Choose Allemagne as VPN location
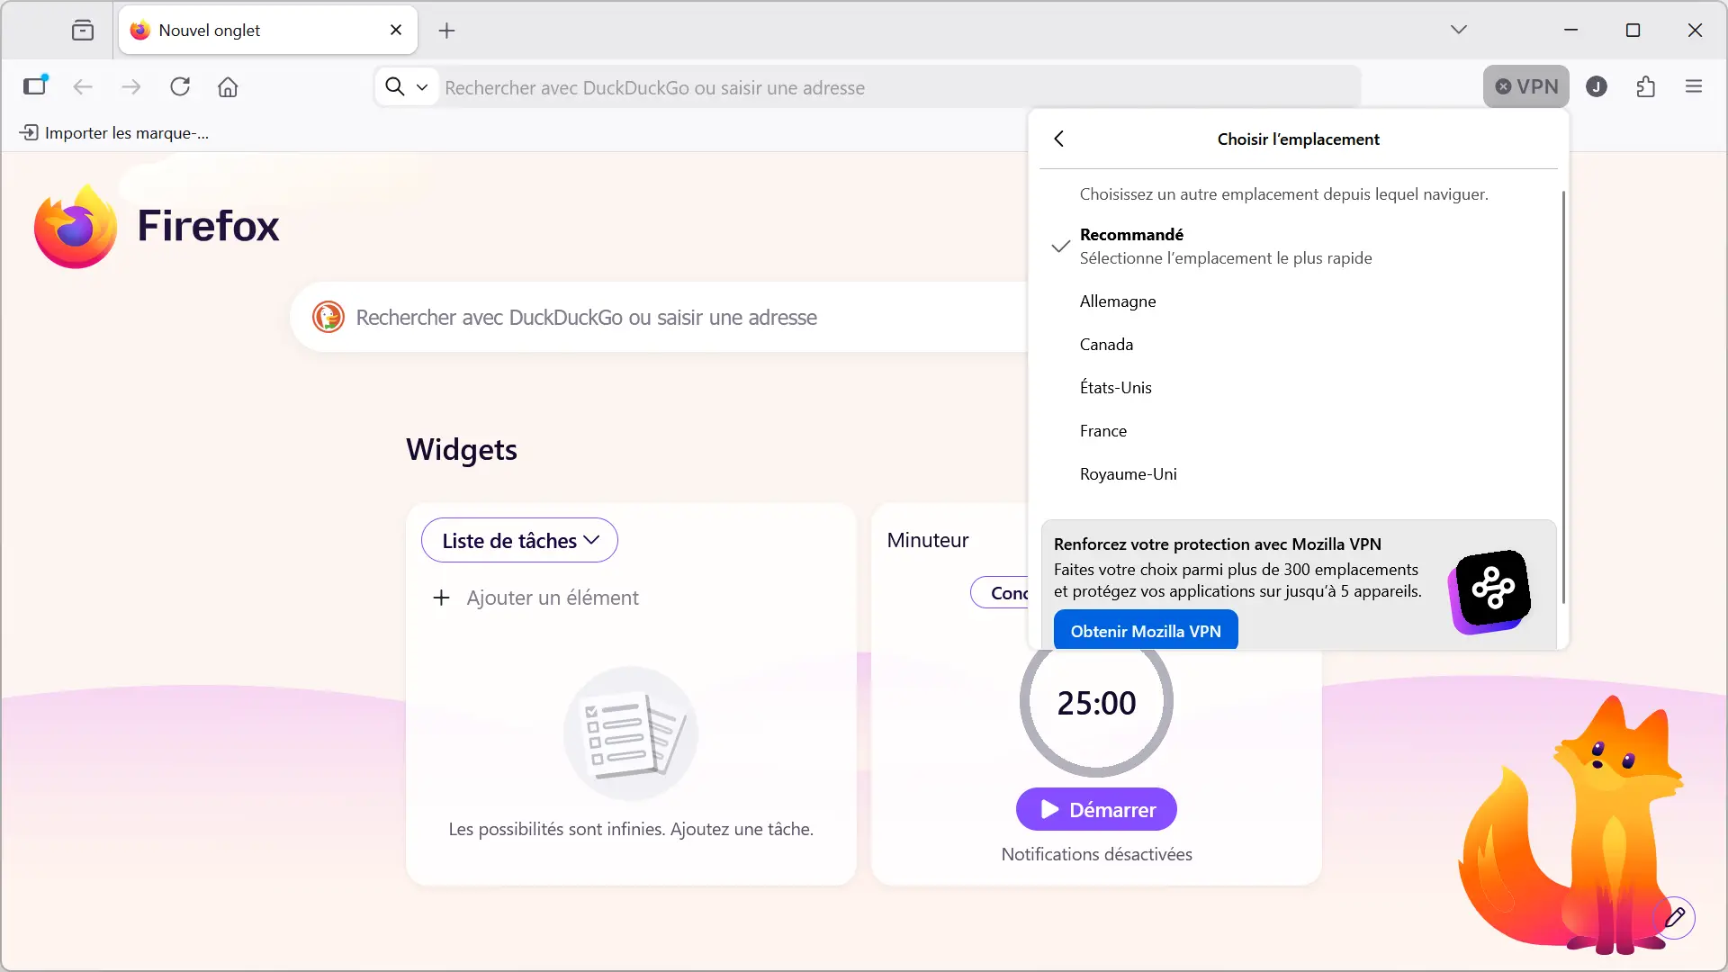 1299,301
